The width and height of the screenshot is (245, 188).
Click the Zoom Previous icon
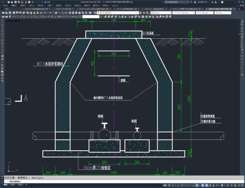point(66,13)
